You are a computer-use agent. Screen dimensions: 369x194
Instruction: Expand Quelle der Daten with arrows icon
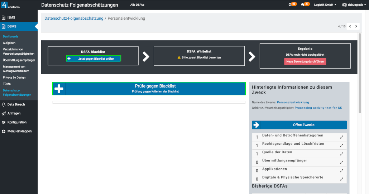tap(341, 154)
